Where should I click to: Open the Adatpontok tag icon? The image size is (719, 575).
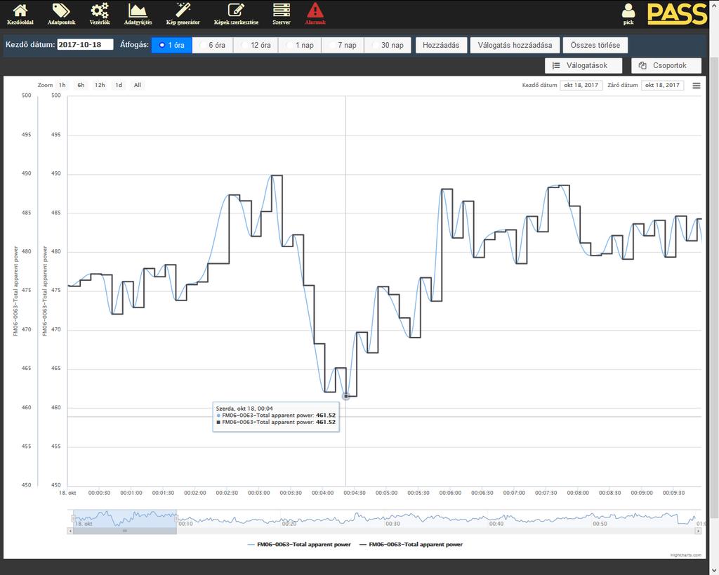coord(61,14)
